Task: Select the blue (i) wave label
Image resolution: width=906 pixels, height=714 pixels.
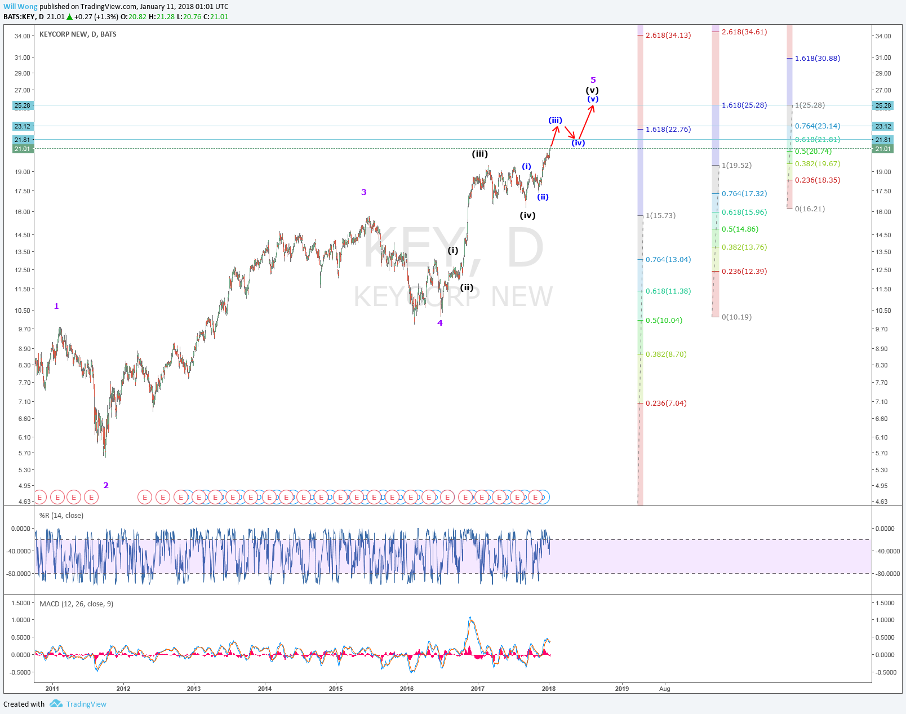Action: [x=526, y=166]
